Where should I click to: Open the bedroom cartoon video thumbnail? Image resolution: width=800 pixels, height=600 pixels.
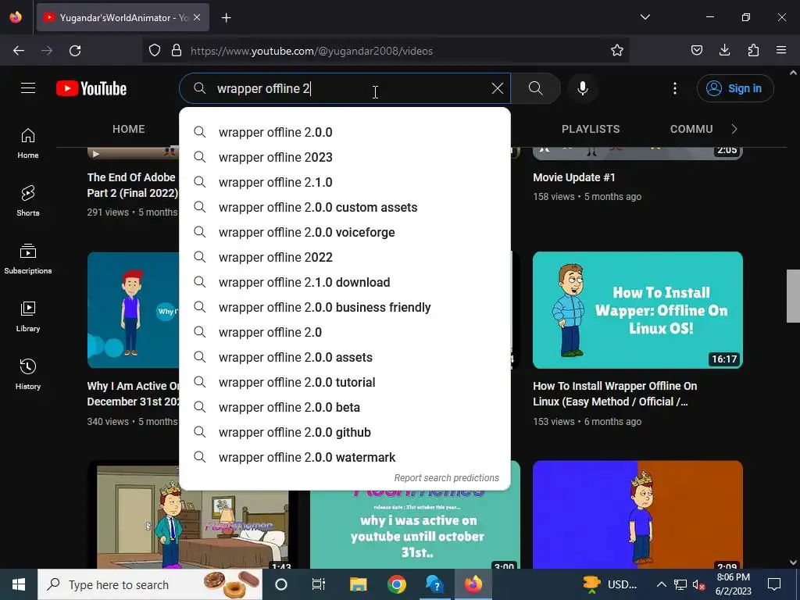click(192, 528)
